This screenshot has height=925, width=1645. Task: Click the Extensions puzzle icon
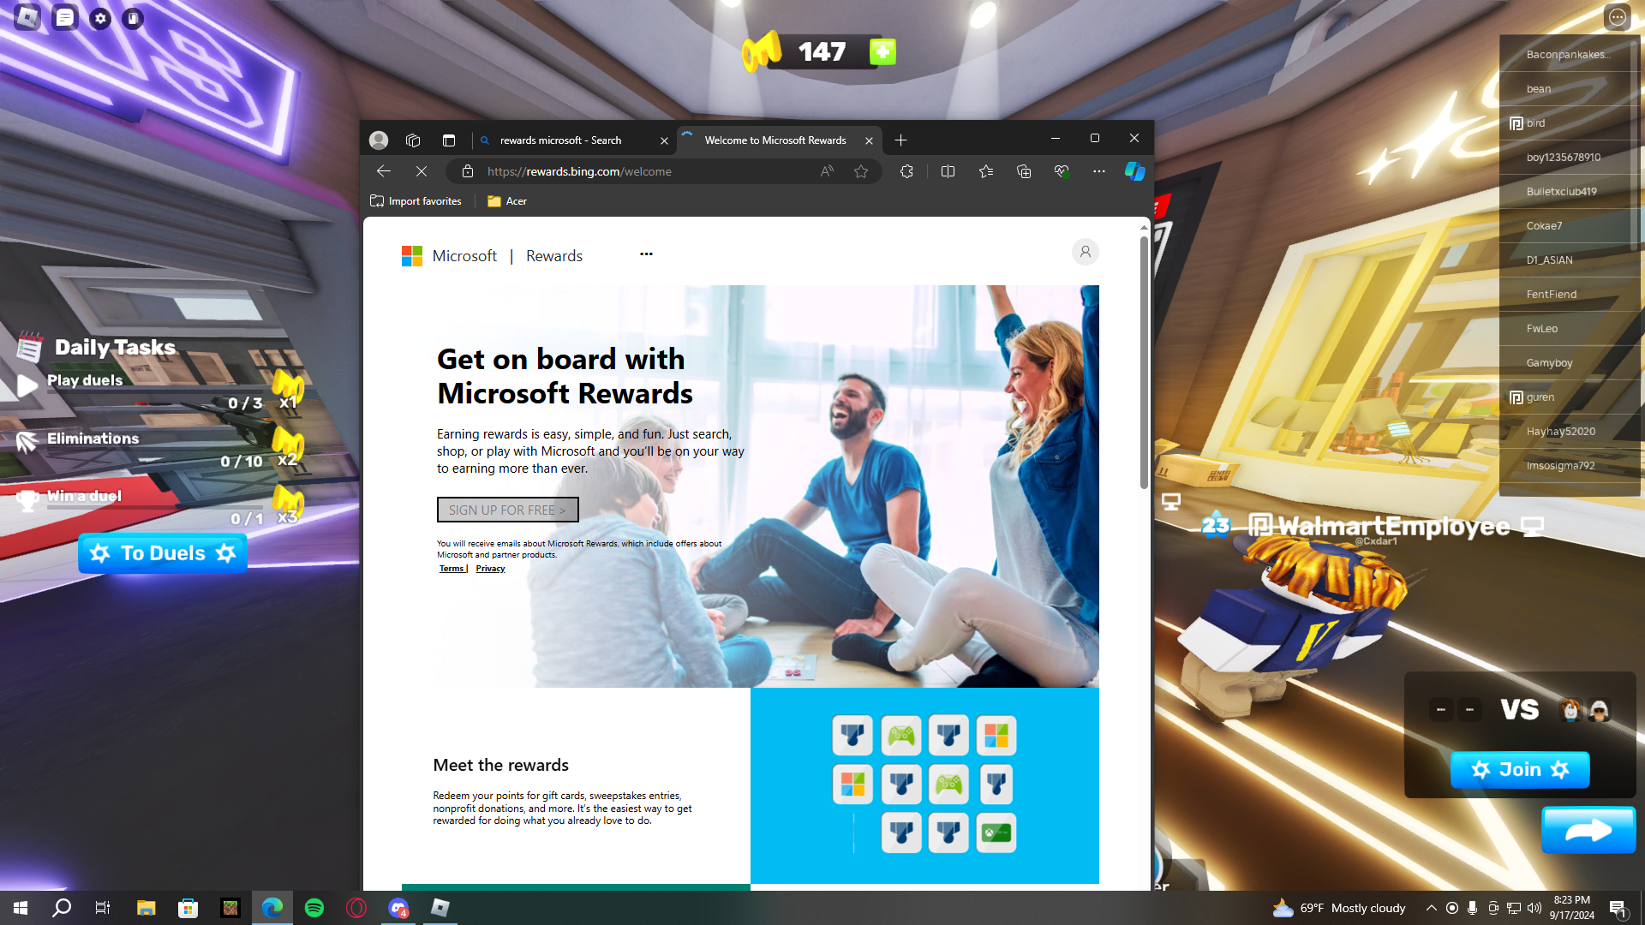[x=906, y=171]
